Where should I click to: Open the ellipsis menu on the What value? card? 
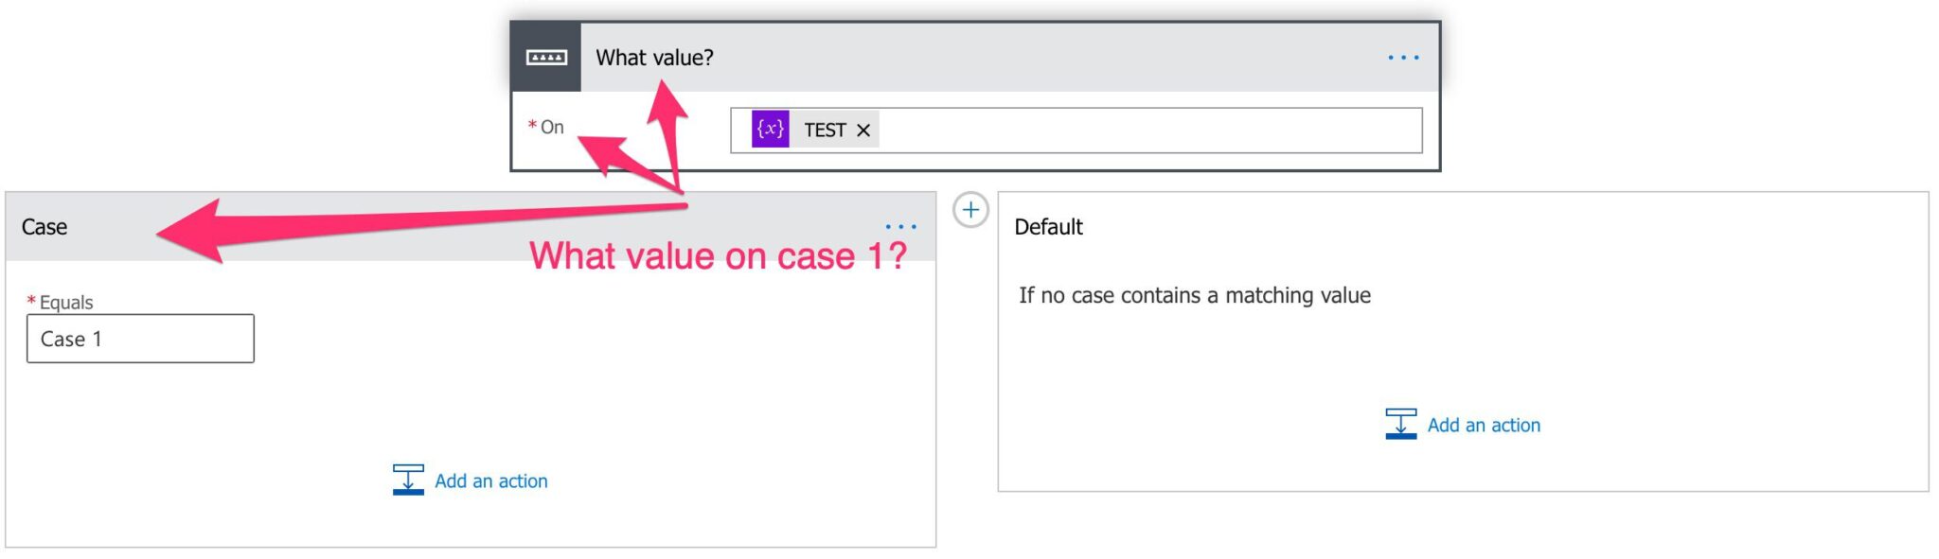tap(1402, 58)
